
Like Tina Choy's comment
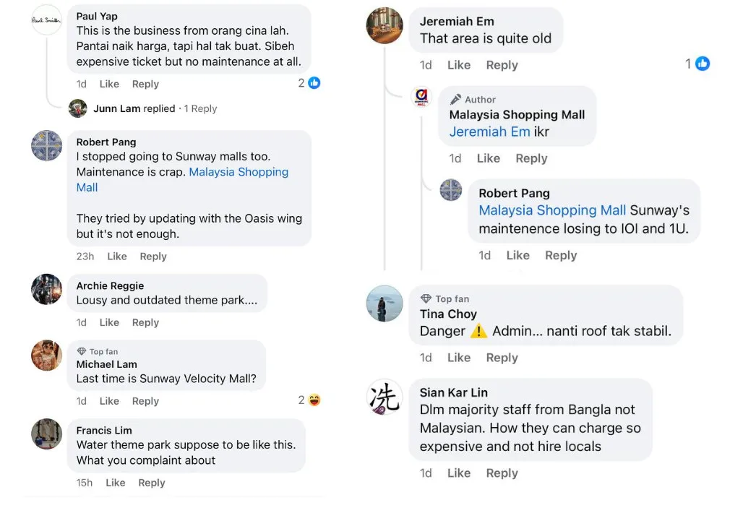pos(459,357)
